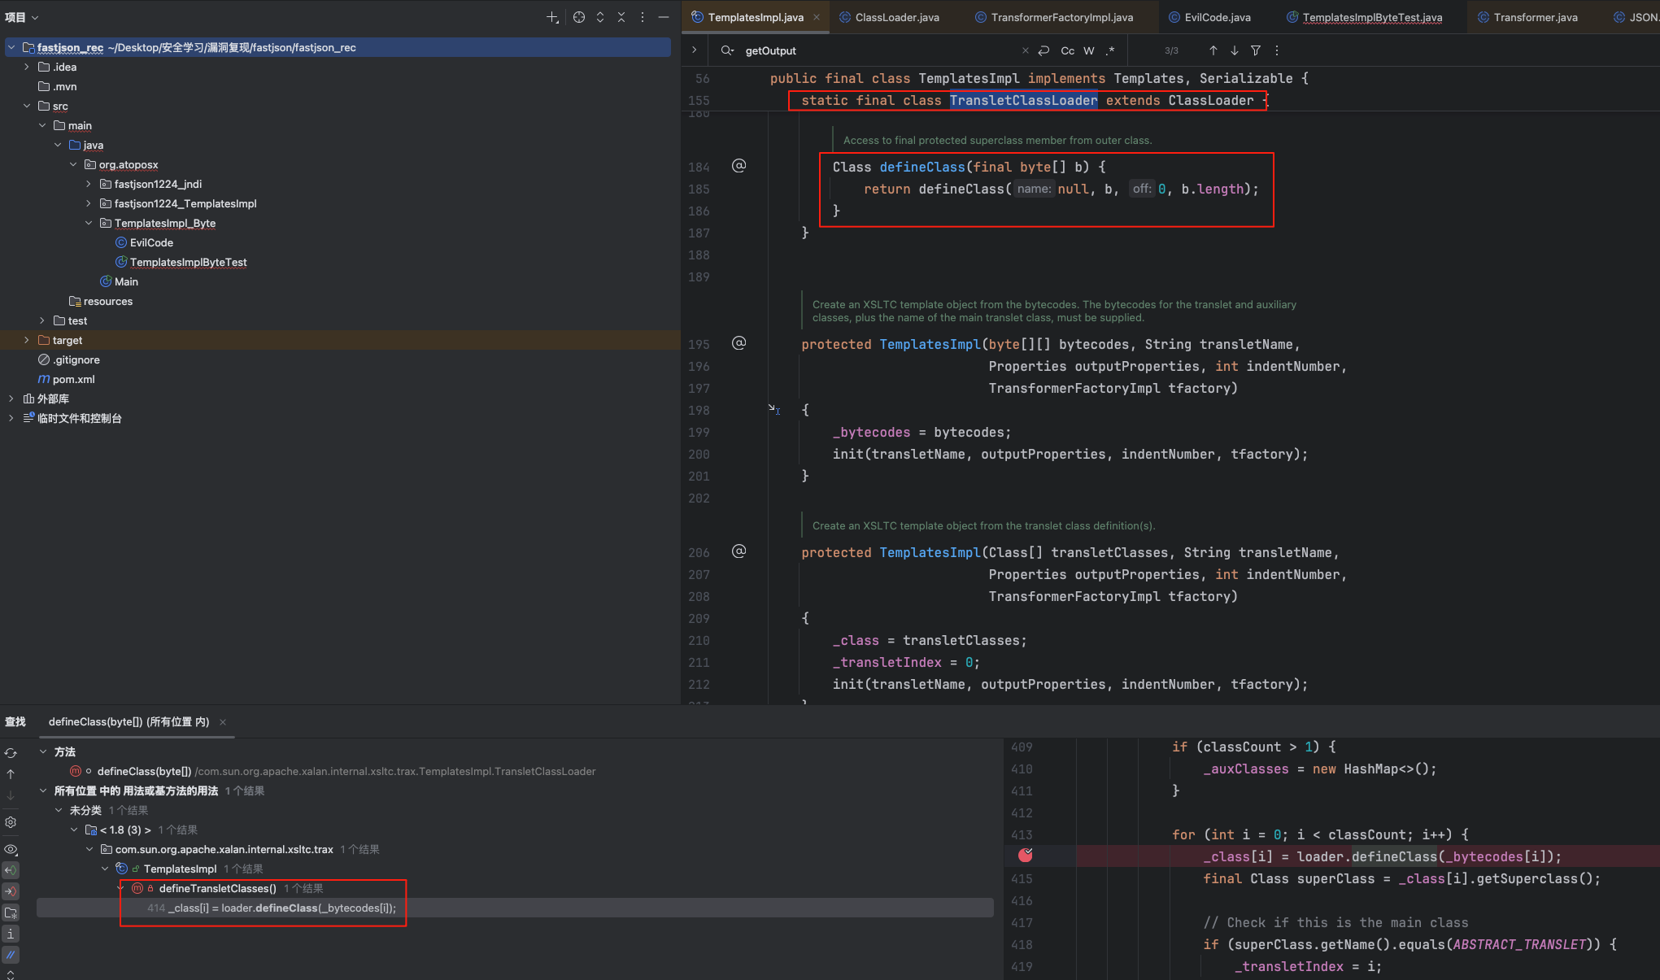
Task: Expand fastjson1224_jndi package
Action: click(x=89, y=184)
